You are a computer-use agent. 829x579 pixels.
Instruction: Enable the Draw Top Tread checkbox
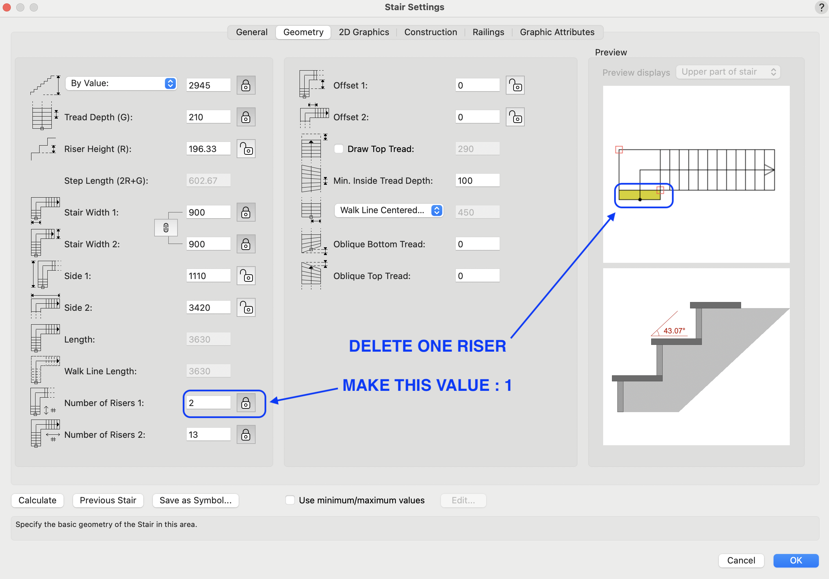point(339,149)
